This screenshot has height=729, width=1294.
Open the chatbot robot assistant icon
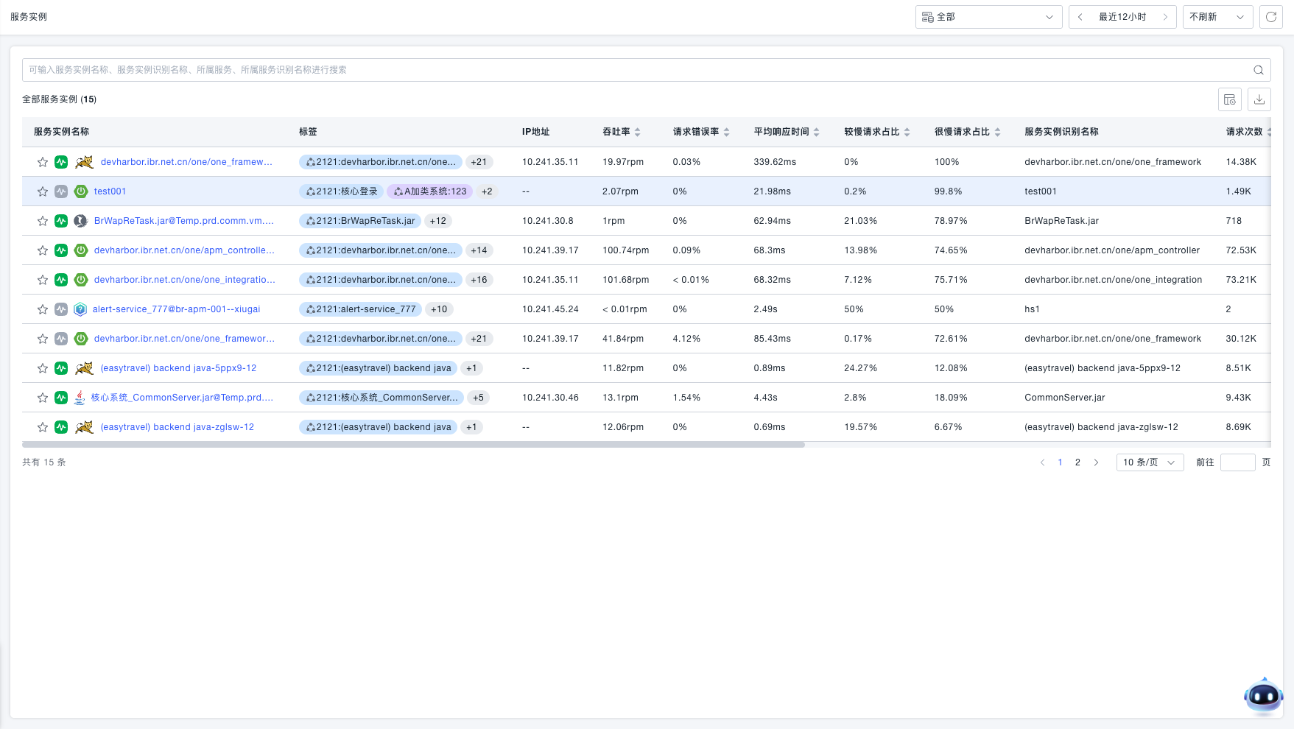tap(1263, 695)
